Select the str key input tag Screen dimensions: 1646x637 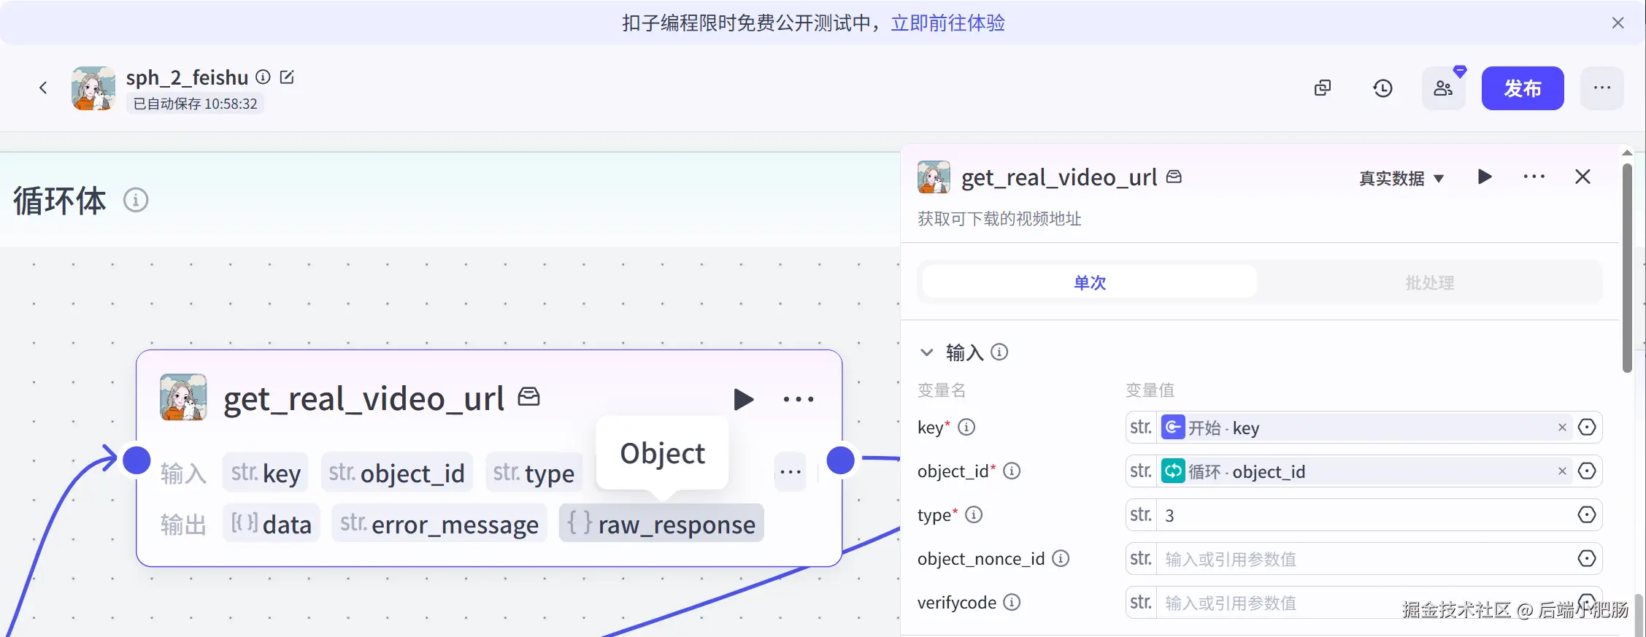[266, 473]
